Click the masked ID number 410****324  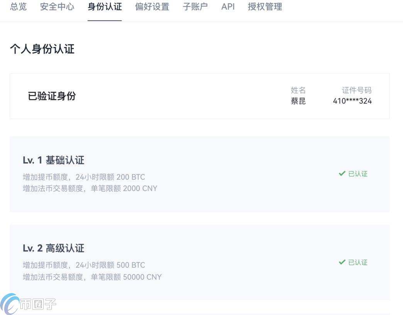[x=352, y=101]
